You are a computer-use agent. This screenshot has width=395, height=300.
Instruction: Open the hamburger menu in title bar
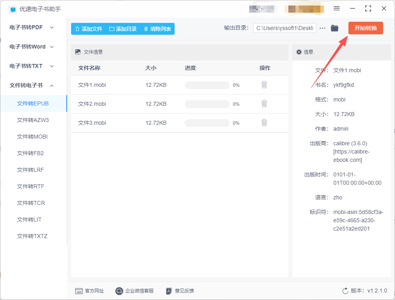click(337, 8)
